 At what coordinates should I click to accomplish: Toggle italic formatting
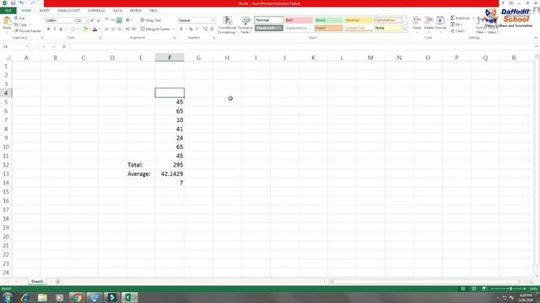point(55,29)
